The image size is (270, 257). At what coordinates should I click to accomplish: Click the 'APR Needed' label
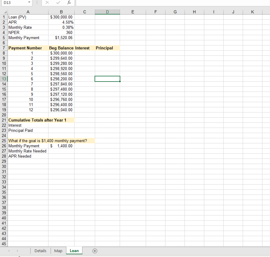(28, 156)
